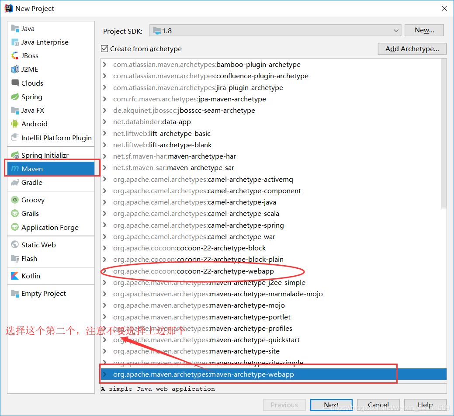Image resolution: width=454 pixels, height=416 pixels.
Task: Click the Groovy G icon
Action: [x=15, y=200]
